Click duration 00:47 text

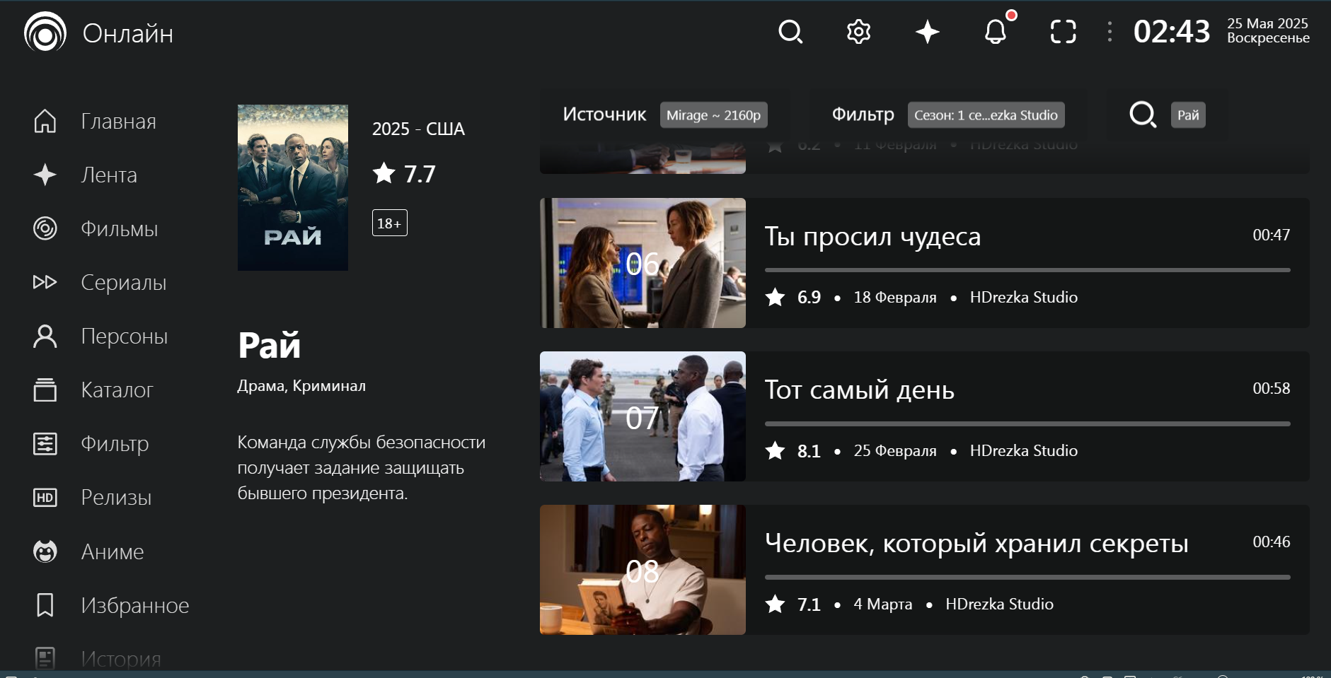point(1272,235)
